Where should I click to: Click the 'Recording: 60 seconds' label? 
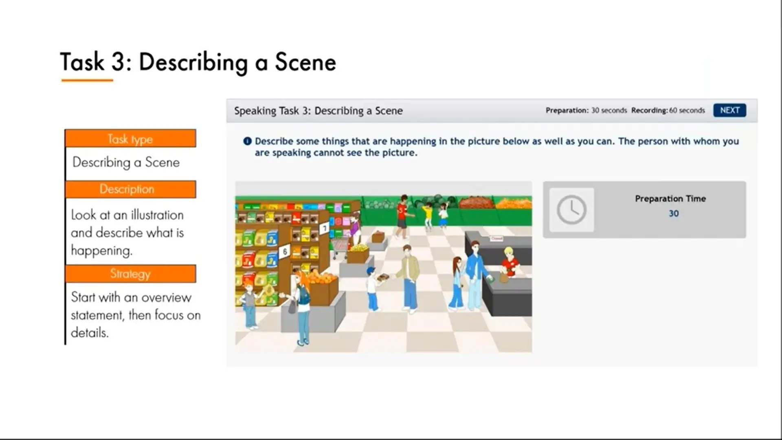(x=668, y=110)
